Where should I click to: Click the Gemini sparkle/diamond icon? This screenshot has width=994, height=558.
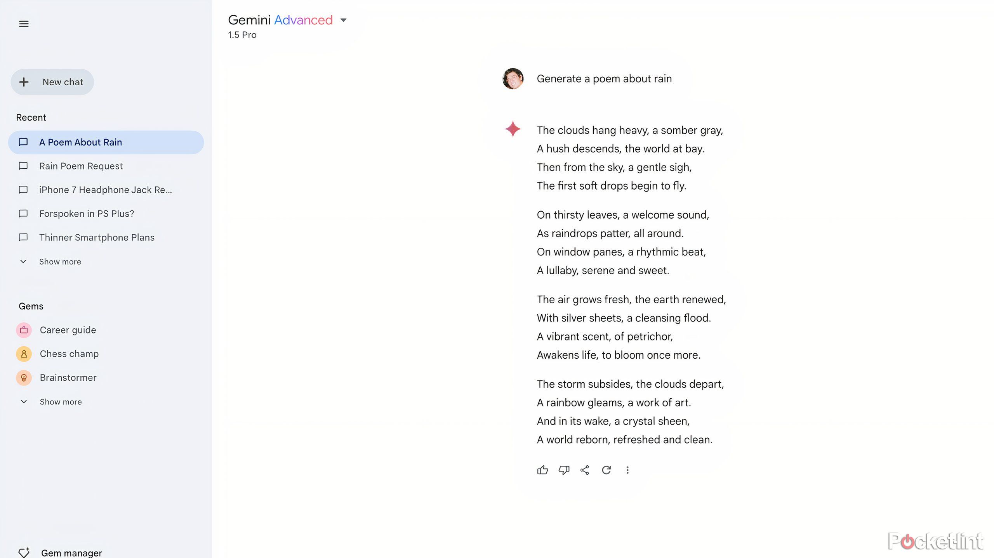[513, 130]
